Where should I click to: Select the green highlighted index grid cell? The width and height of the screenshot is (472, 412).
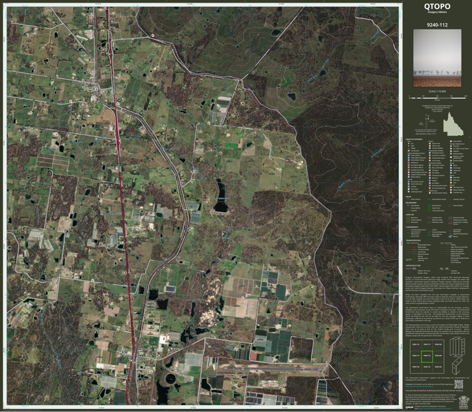point(427,356)
